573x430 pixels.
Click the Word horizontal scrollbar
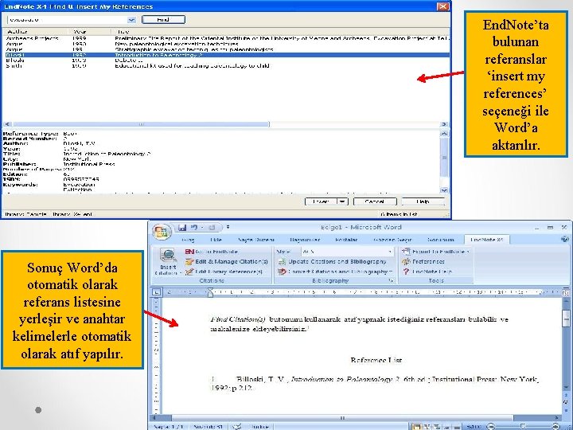point(342,417)
